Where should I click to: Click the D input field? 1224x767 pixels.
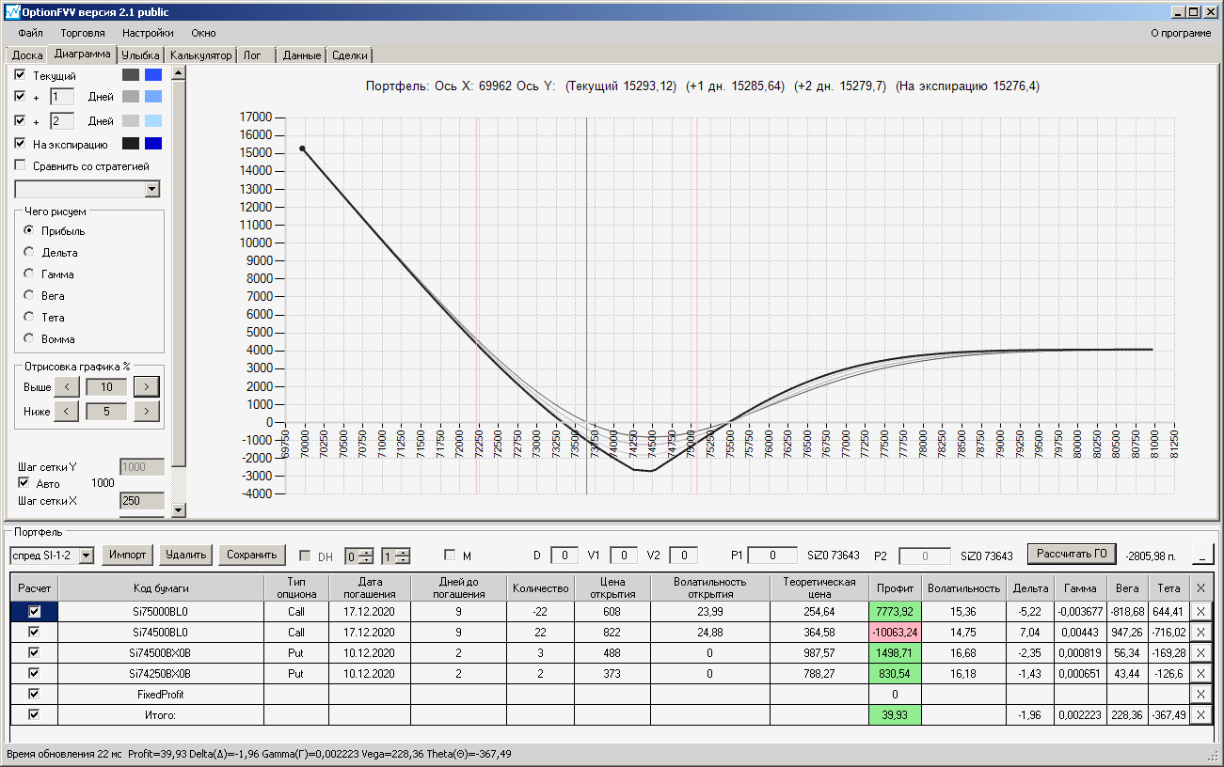(564, 556)
